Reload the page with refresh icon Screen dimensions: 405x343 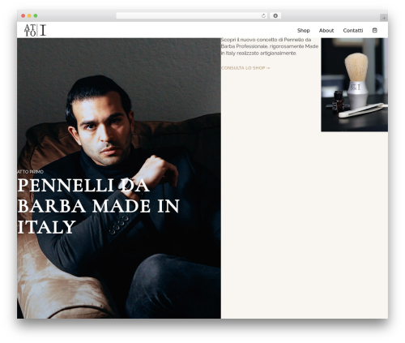pyautogui.click(x=263, y=15)
